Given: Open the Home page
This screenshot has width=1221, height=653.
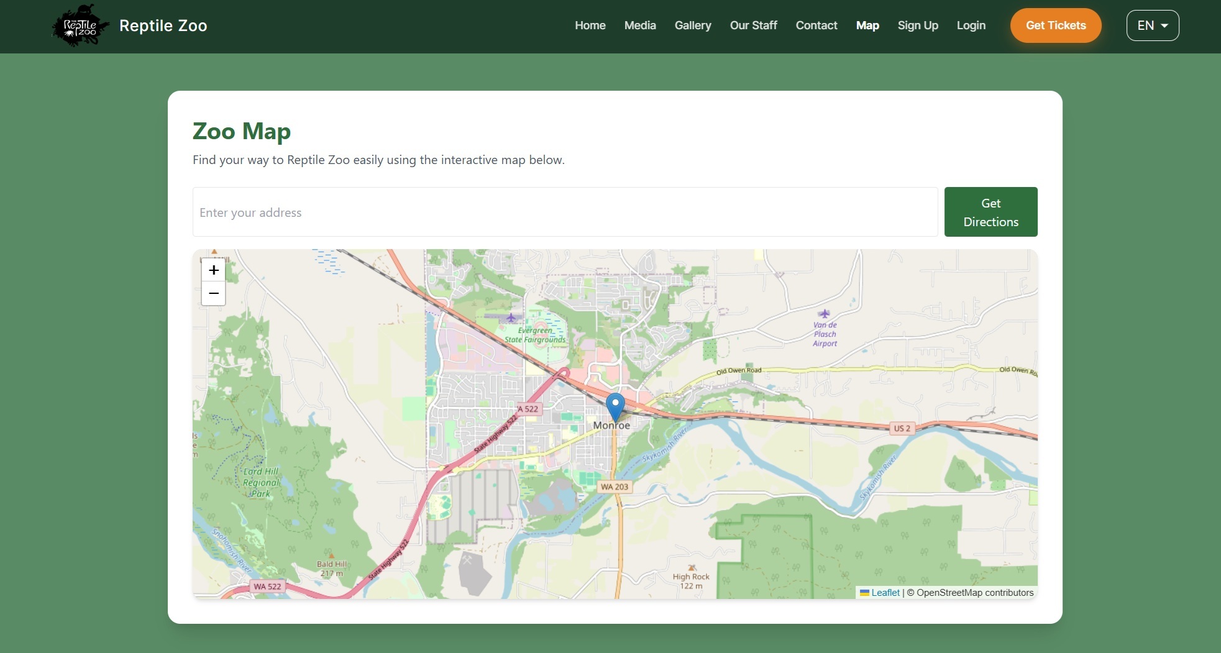Looking at the screenshot, I should pyautogui.click(x=590, y=25).
